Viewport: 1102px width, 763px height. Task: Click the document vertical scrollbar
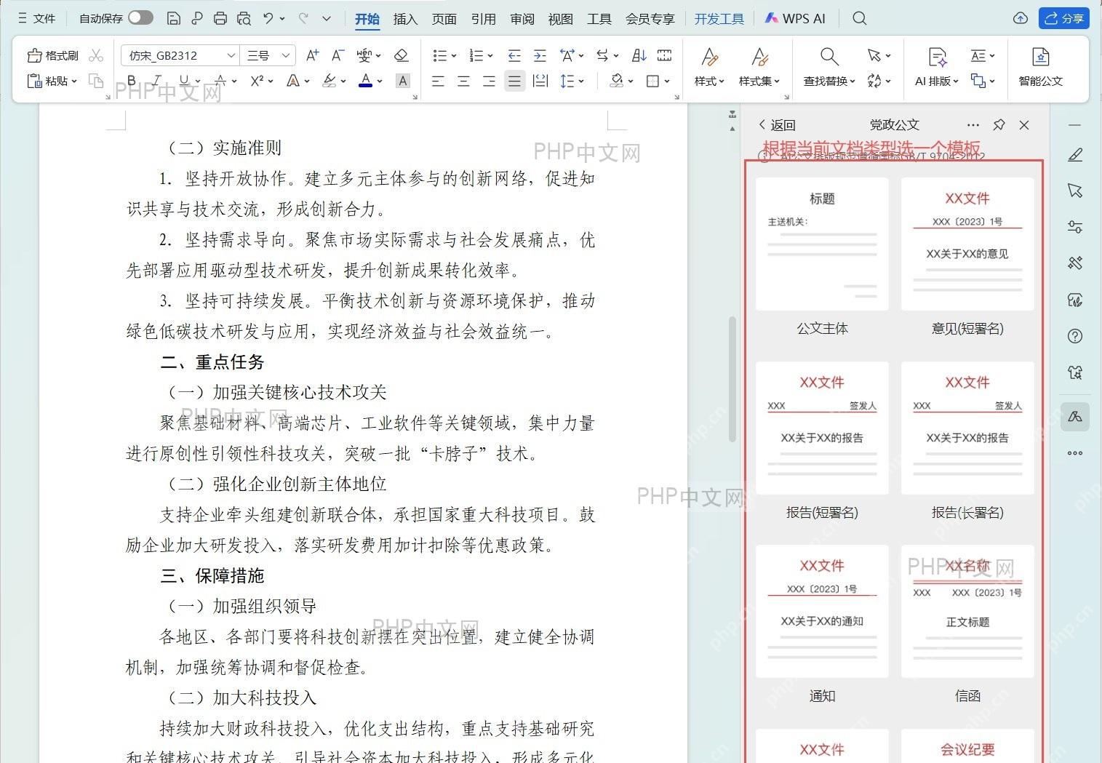pyautogui.click(x=732, y=378)
